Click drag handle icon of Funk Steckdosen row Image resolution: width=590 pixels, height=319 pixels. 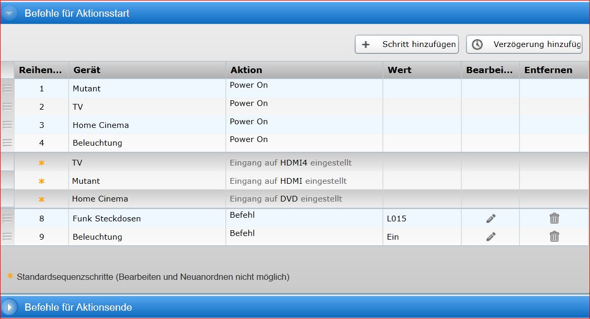(x=7, y=219)
